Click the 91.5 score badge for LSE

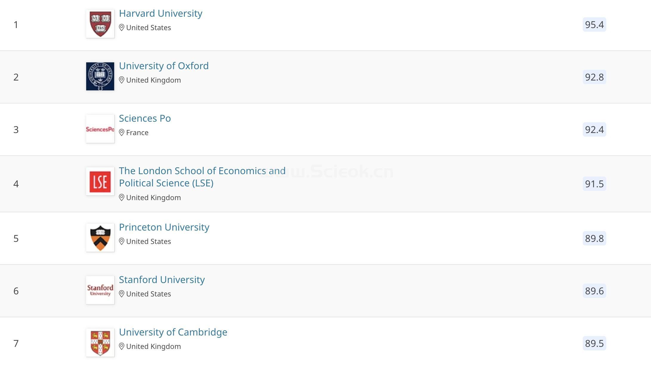tap(594, 184)
